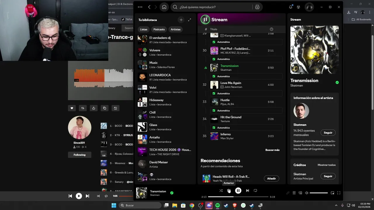Viewport: 374px width, 210px height.
Task: Open connect to device icon
Action: point(300,193)
